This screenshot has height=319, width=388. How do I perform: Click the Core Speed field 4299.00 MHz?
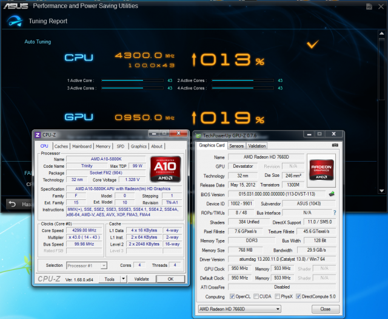coord(84,230)
